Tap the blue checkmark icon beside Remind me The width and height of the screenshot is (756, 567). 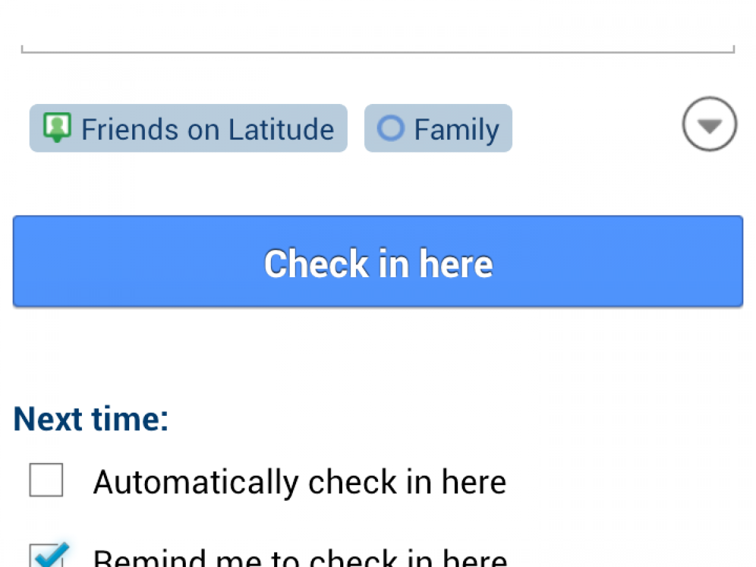click(50, 554)
